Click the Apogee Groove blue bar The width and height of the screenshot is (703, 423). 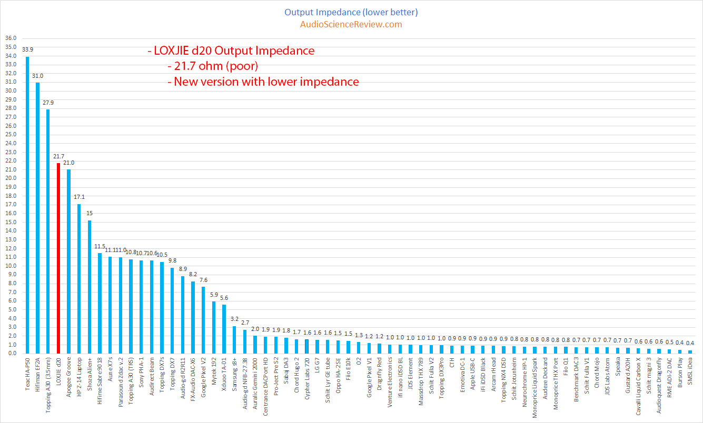point(69,261)
